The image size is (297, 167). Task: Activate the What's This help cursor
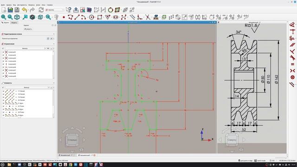[x=69, y=10]
